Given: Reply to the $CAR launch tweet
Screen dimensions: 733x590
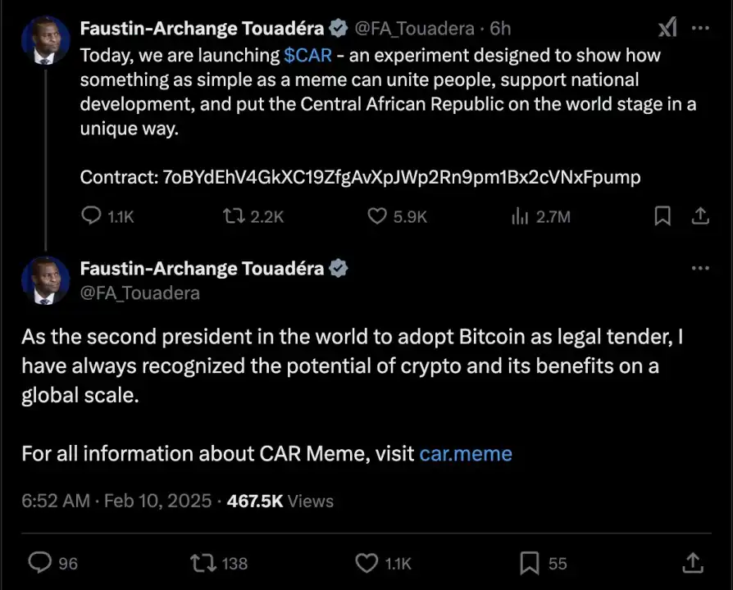Looking at the screenshot, I should [93, 216].
